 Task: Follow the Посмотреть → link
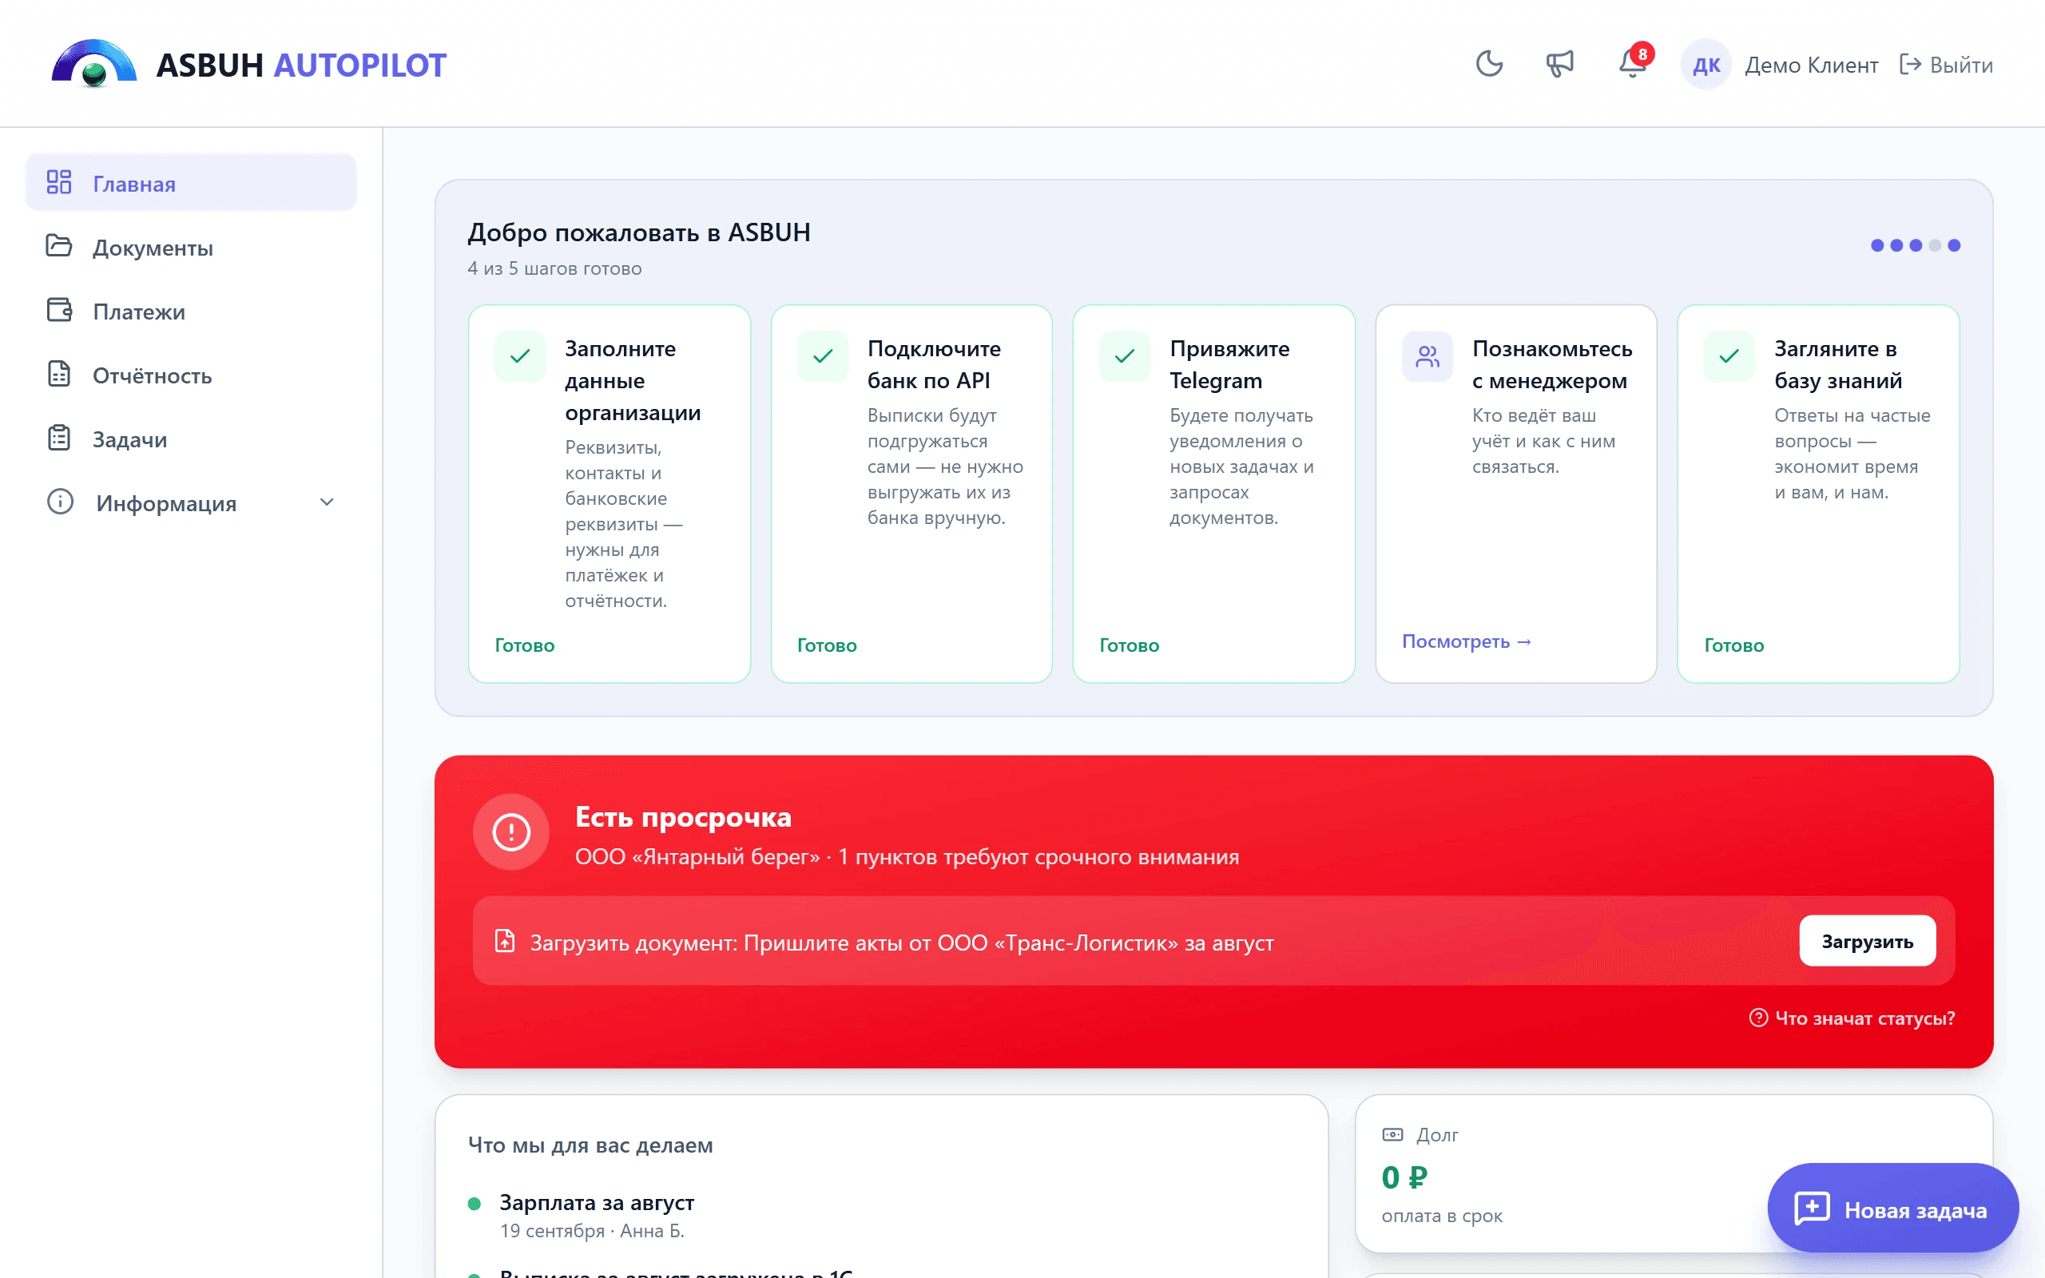coord(1466,641)
